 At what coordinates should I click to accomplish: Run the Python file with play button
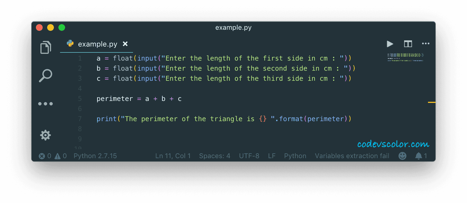[390, 44]
